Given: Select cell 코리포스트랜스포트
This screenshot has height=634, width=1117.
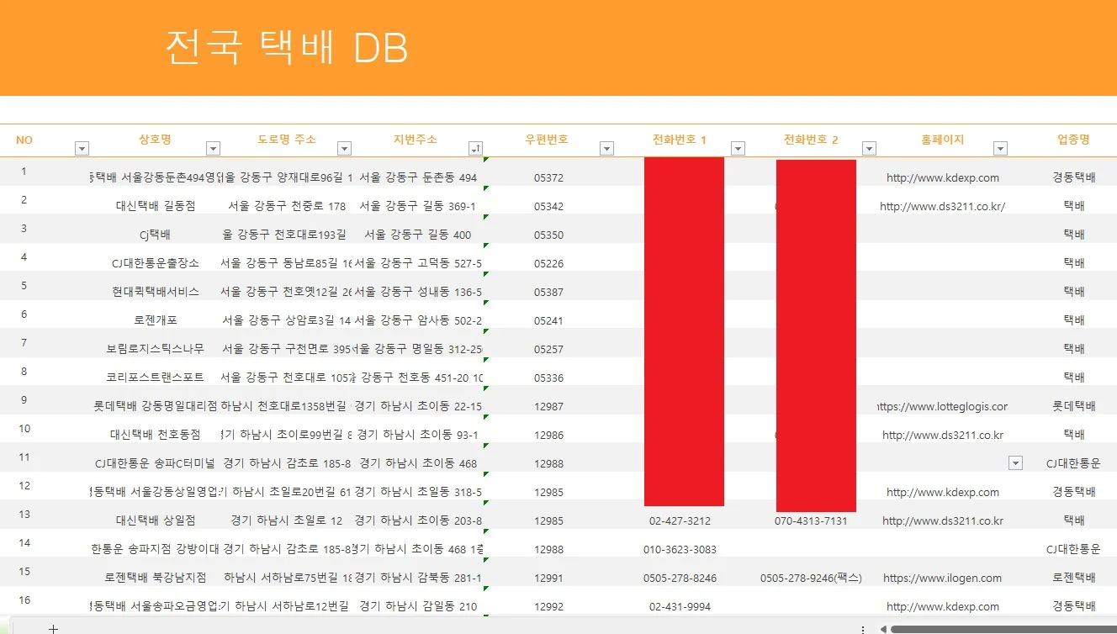Looking at the screenshot, I should pos(155,378).
